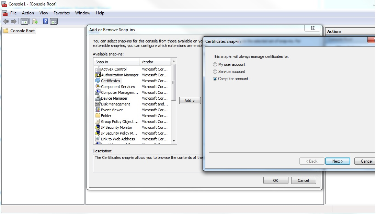Click the 'Certificates' snap-in name text
376x214 pixels.
coord(111,81)
